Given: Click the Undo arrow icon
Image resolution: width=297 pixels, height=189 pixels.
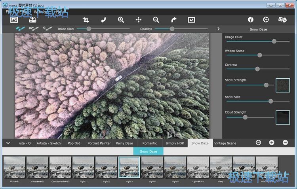Looking at the screenshot, I should tap(103, 20).
